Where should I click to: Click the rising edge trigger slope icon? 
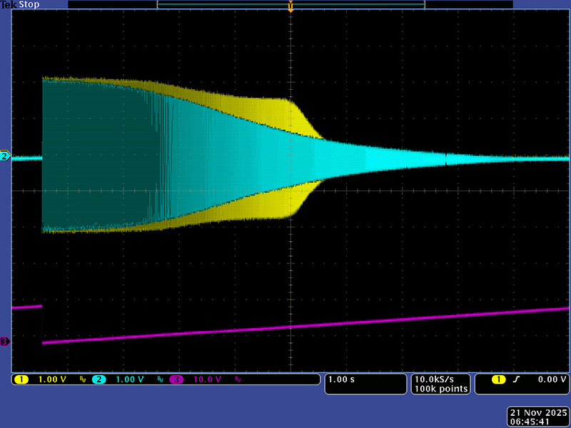coord(516,379)
